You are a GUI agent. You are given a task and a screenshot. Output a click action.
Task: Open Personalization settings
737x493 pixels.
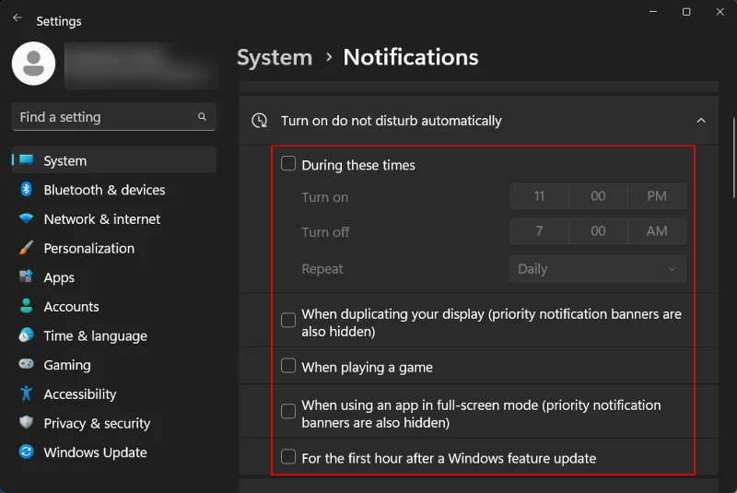(113, 248)
